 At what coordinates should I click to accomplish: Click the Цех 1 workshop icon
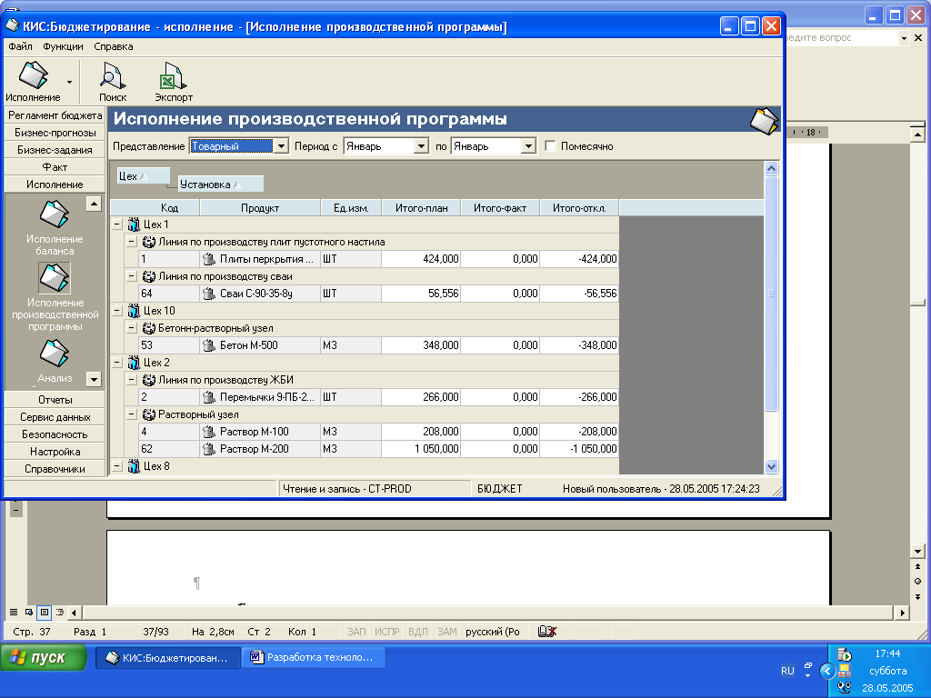pos(135,224)
